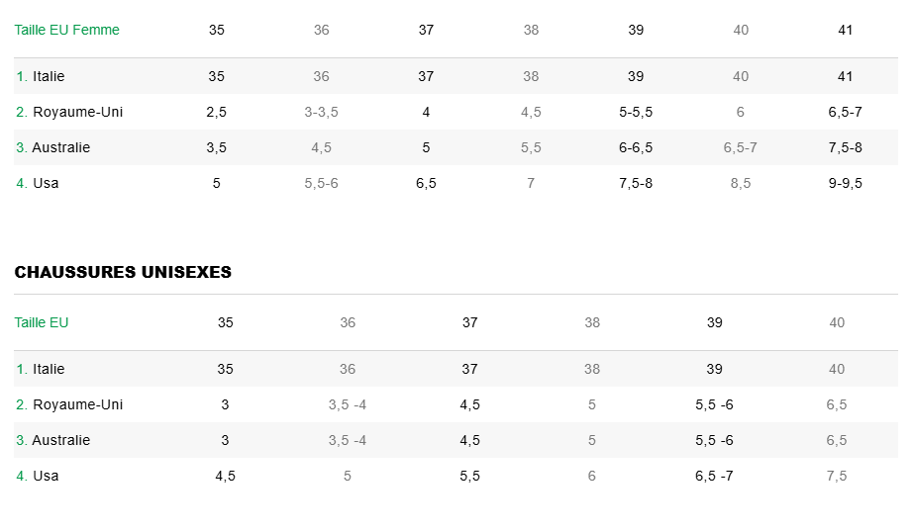916x531 pixels.
Task: Click size 41 in the Taille EU Femme header
Action: (x=845, y=30)
